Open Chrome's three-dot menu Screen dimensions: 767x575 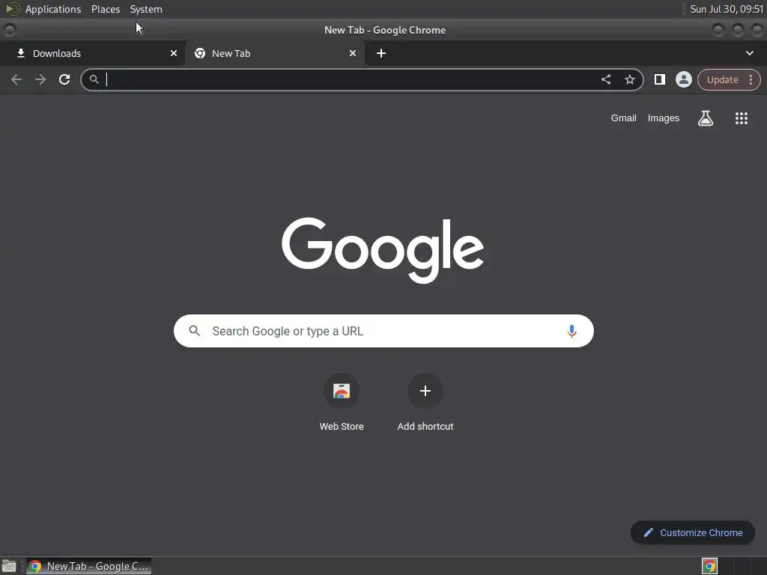[x=751, y=79]
